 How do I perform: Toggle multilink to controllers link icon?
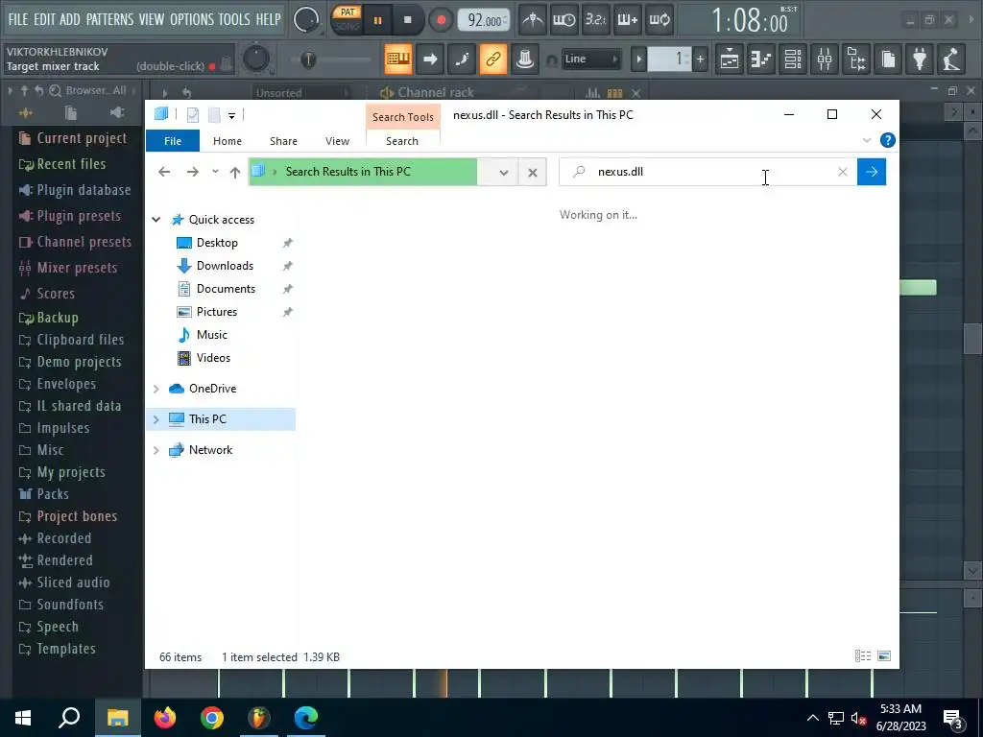(493, 59)
